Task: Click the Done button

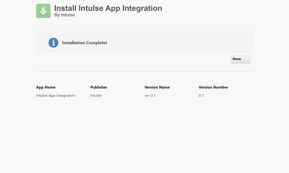Action: pos(241,59)
